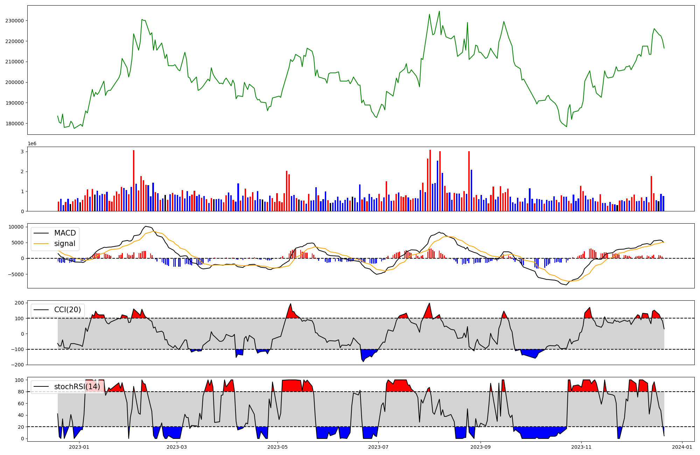Click the signal legend label
This screenshot has width=700, height=455.
pyautogui.click(x=65, y=244)
